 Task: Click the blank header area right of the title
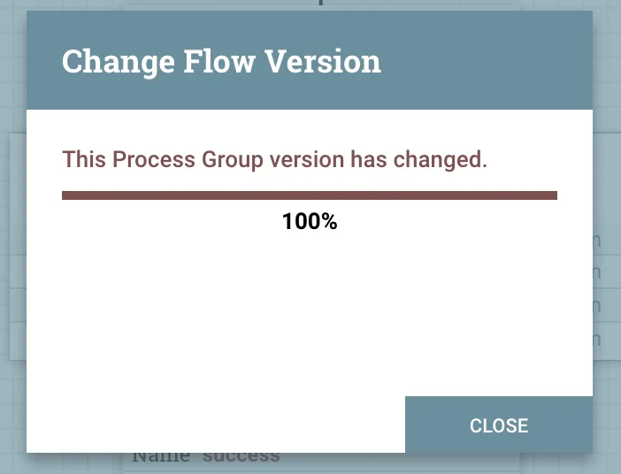[x=487, y=62]
